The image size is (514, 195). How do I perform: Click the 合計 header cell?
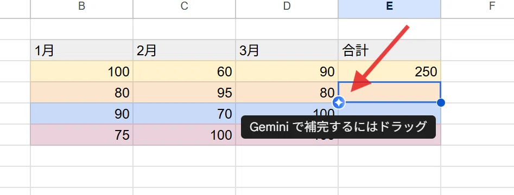click(389, 50)
